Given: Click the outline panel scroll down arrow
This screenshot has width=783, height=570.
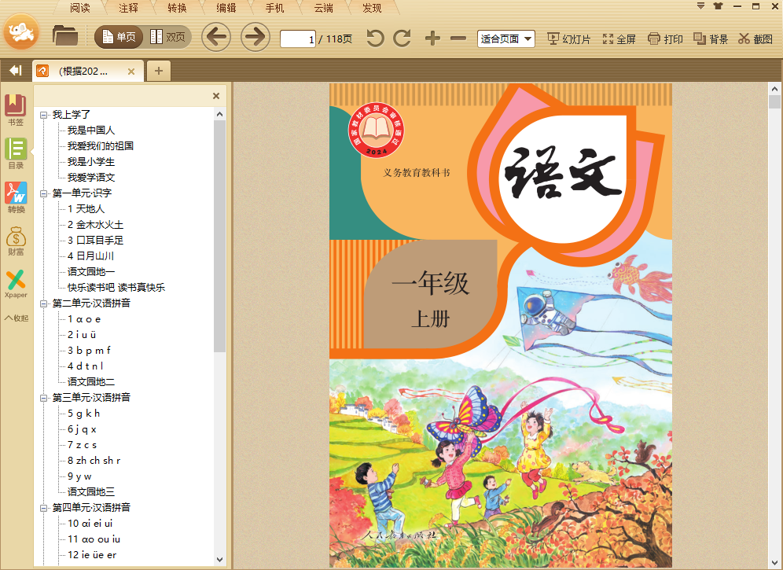Looking at the screenshot, I should coord(219,560).
